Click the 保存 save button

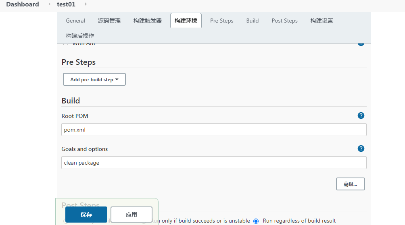click(86, 215)
